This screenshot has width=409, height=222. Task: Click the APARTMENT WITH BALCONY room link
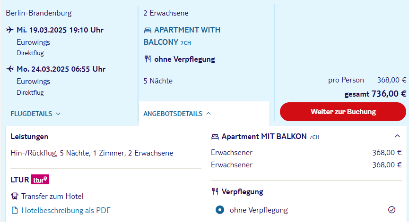coord(182,36)
